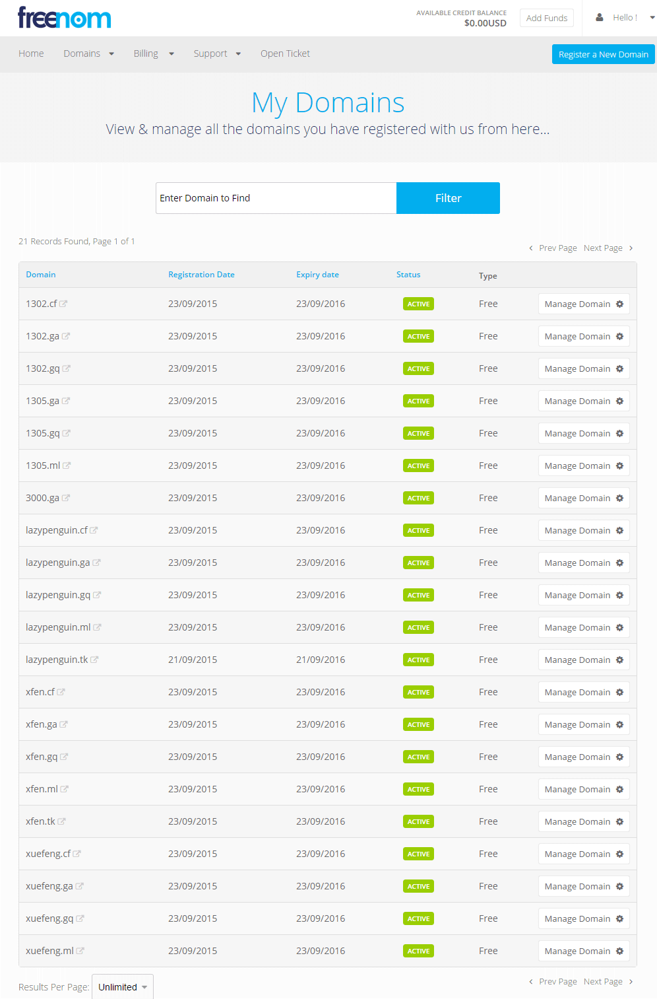Image resolution: width=657 pixels, height=999 pixels.
Task: Click Manage Domain for 1305.ga
Action: 584,401
